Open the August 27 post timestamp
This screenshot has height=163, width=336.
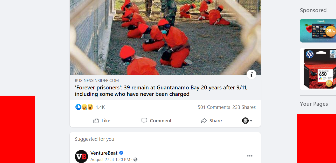pos(110,160)
